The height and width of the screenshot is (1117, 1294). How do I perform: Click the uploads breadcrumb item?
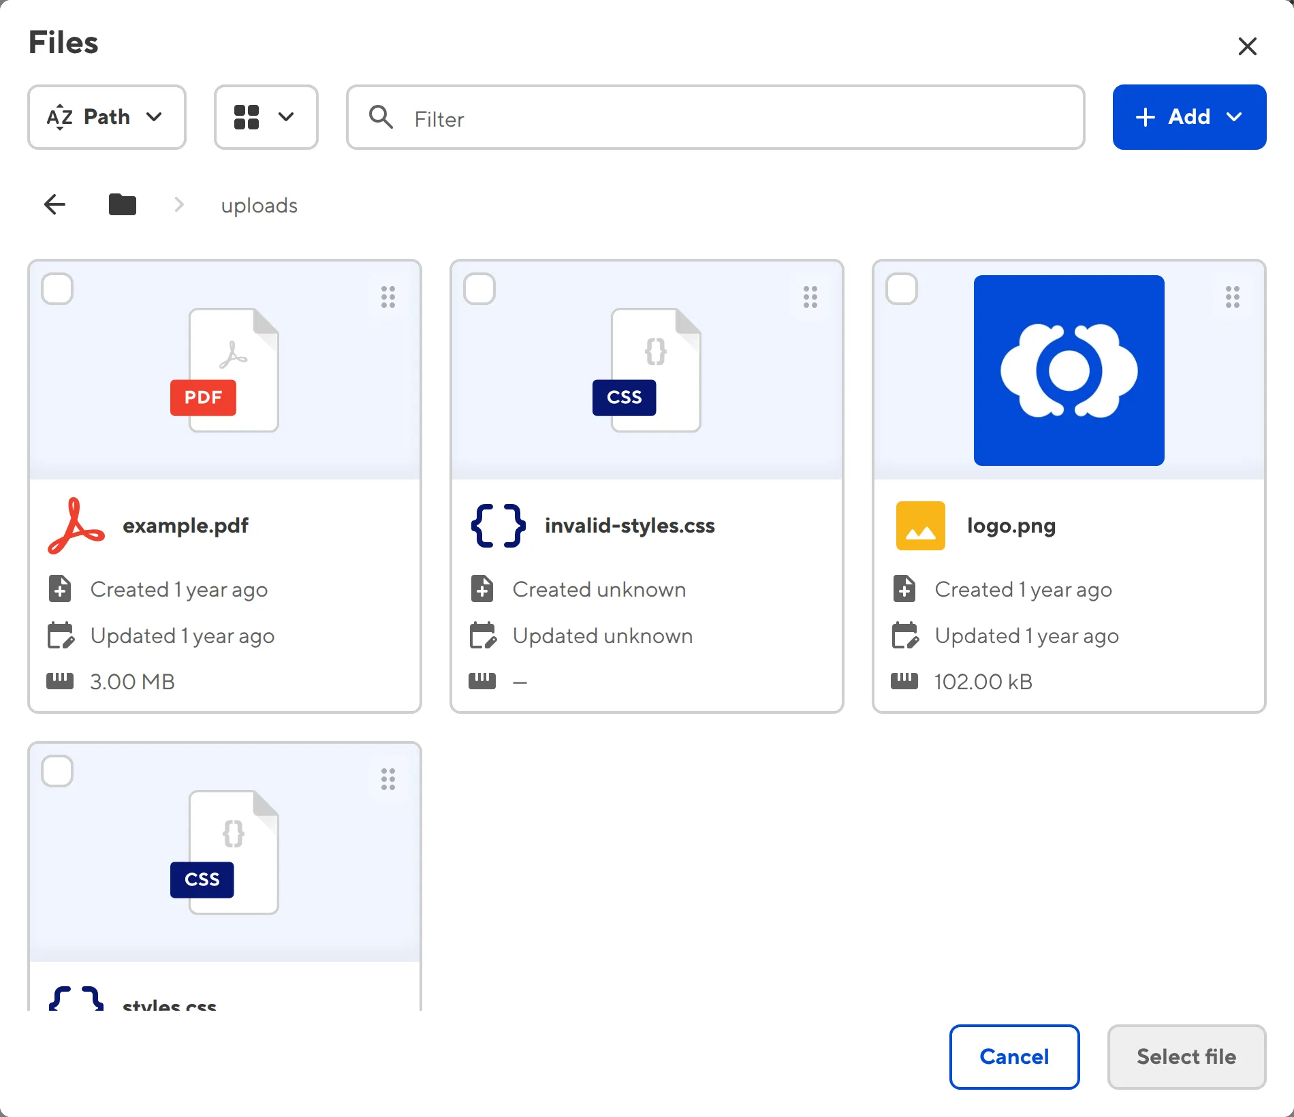pos(259,205)
